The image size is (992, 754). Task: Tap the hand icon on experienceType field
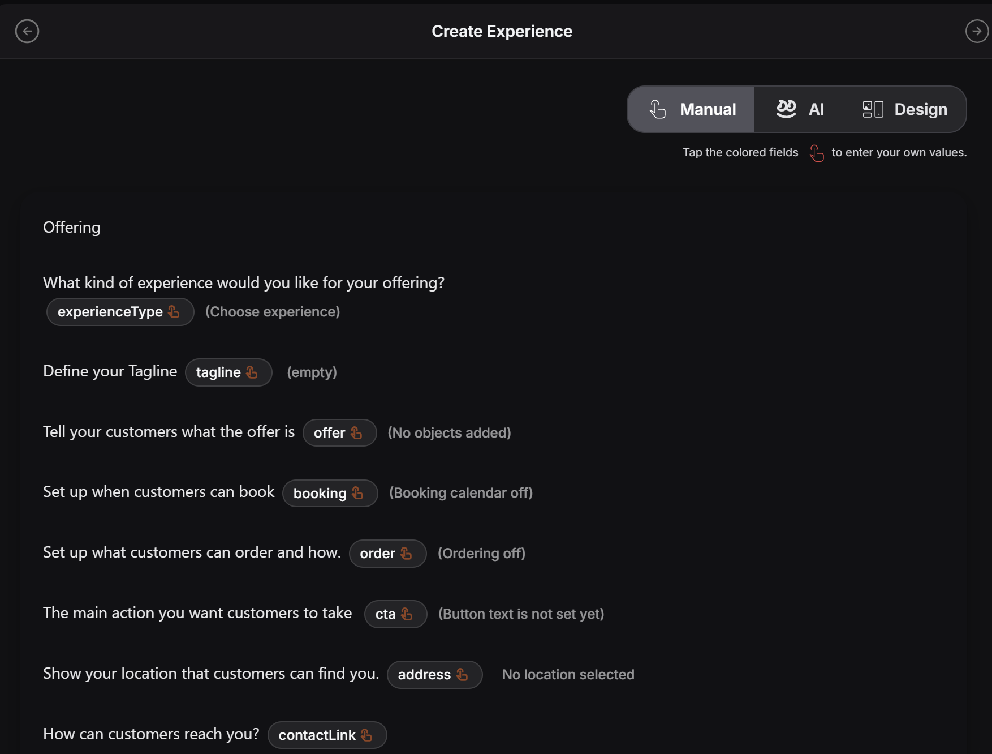click(174, 312)
